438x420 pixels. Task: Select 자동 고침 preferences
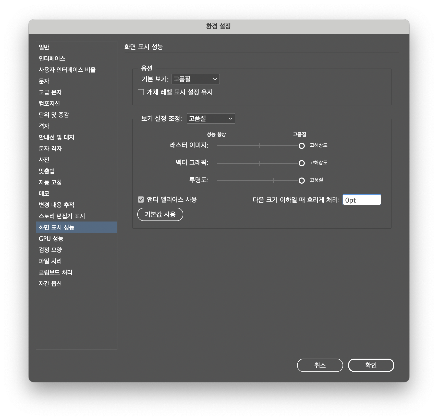tap(76, 182)
